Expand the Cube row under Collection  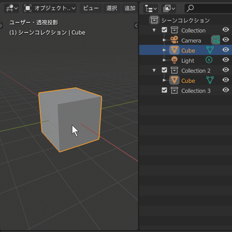tap(164, 50)
